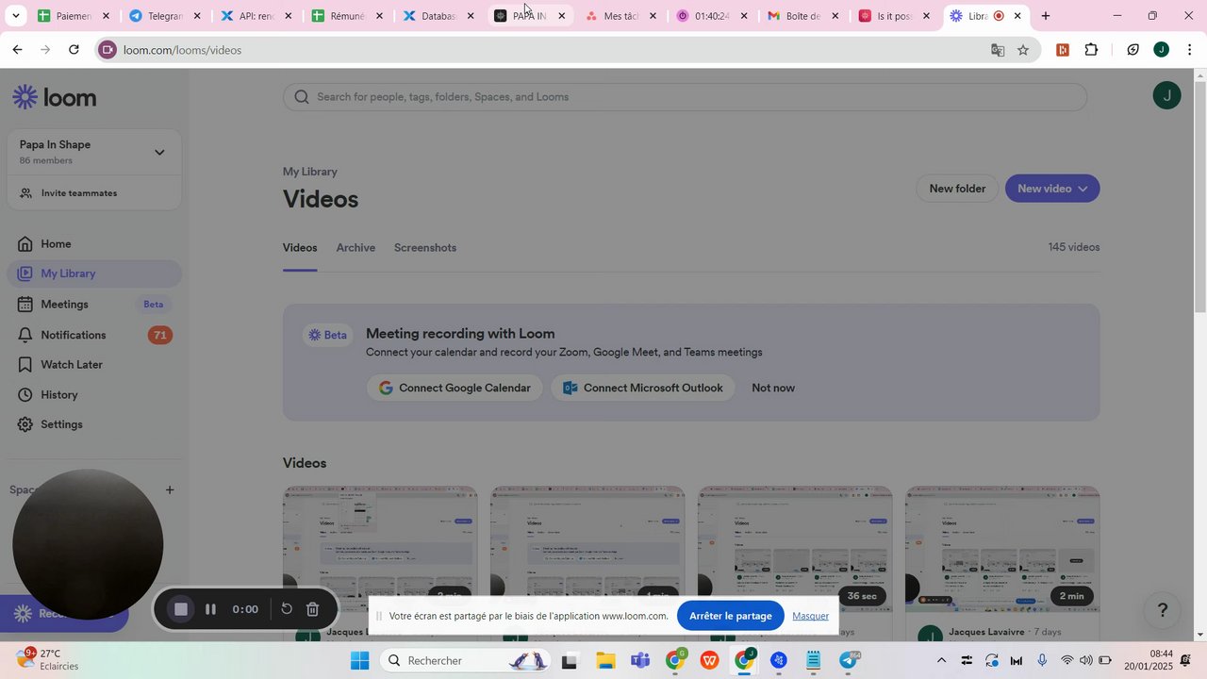Click Arrêter le partage button
This screenshot has width=1207, height=679.
pyautogui.click(x=731, y=616)
